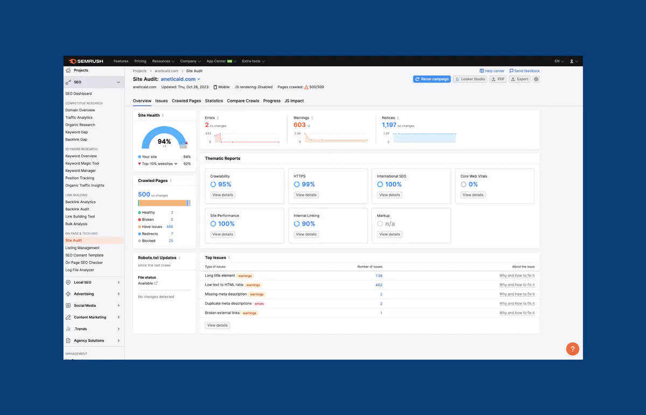The height and width of the screenshot is (415, 646).
Task: Open fix guidance for Long title element
Action: (x=517, y=276)
